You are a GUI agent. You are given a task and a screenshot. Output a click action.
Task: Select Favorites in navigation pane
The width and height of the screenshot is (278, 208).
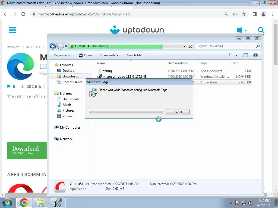coord(66,65)
